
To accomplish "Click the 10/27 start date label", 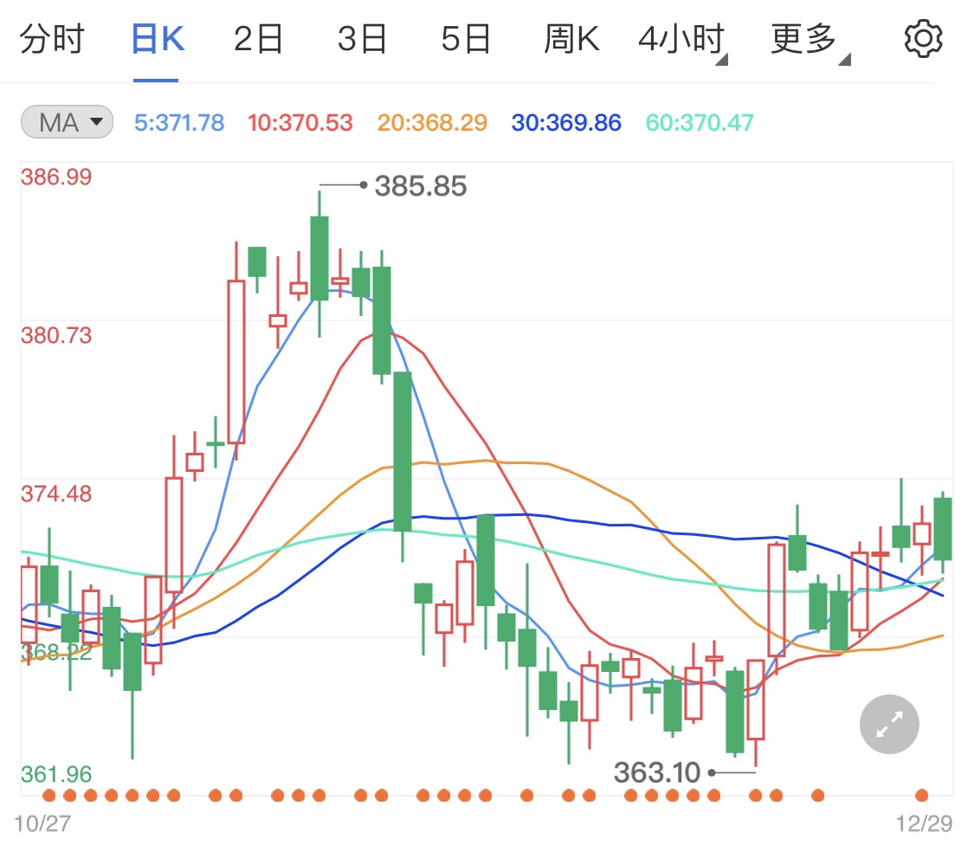I will point(42,824).
